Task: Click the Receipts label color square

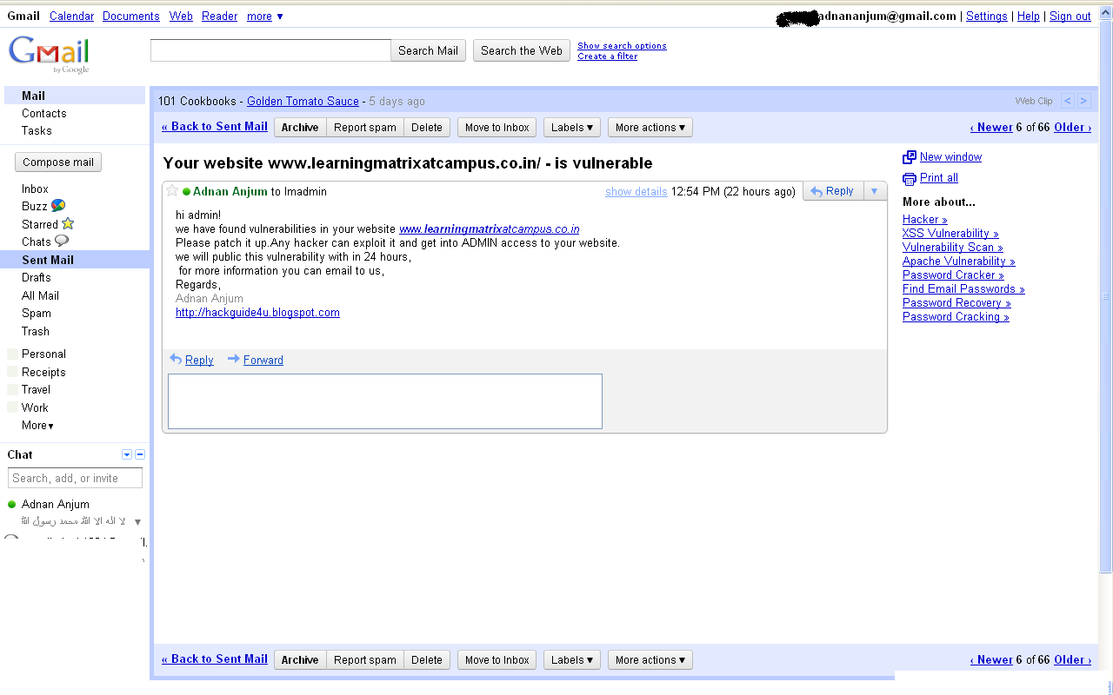Action: pos(12,373)
